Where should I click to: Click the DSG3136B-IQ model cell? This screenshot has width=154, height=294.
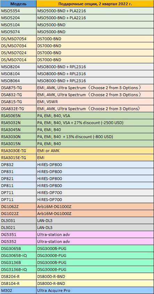(18, 270)
